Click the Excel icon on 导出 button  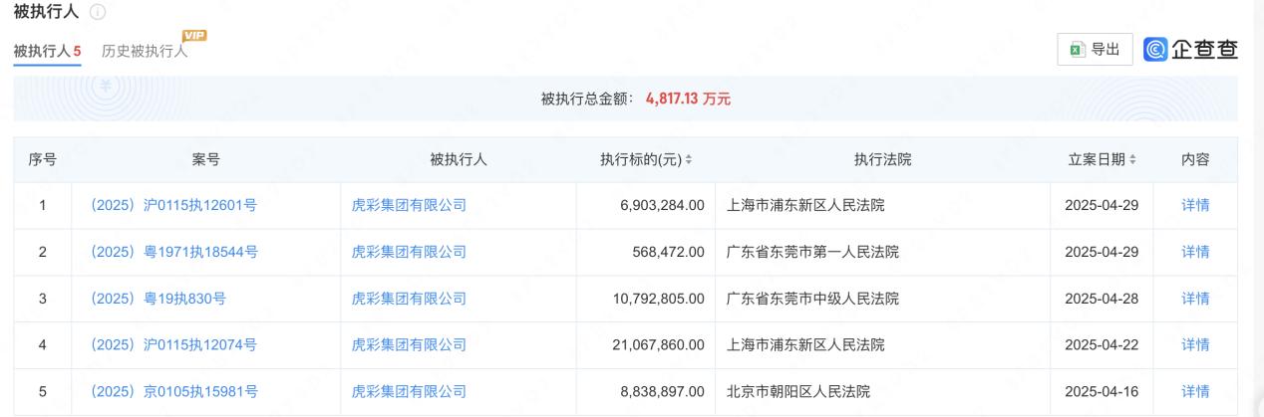[x=1078, y=48]
